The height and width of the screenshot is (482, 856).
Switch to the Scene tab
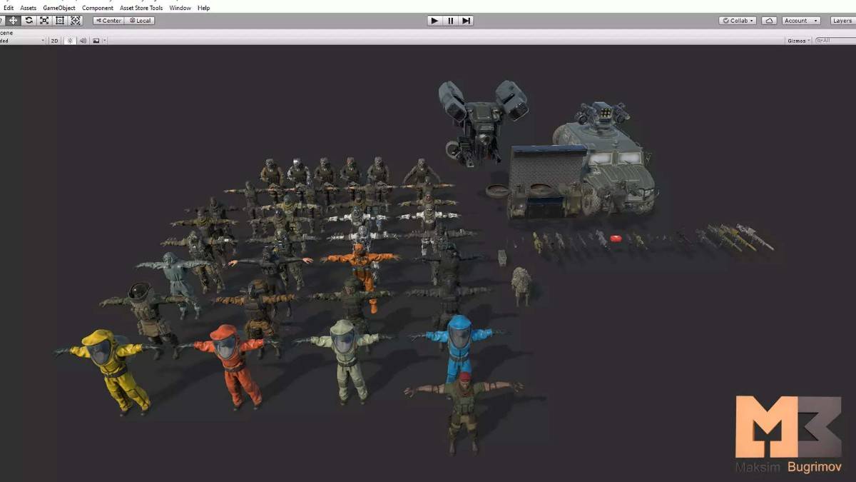point(6,33)
